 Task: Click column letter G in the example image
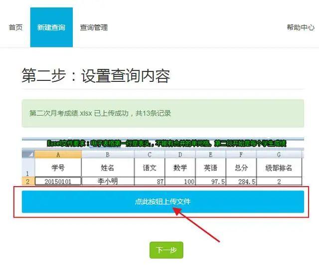(279, 154)
